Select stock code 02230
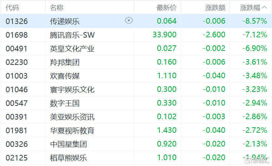This screenshot has height=166, width=272. coord(17,62)
